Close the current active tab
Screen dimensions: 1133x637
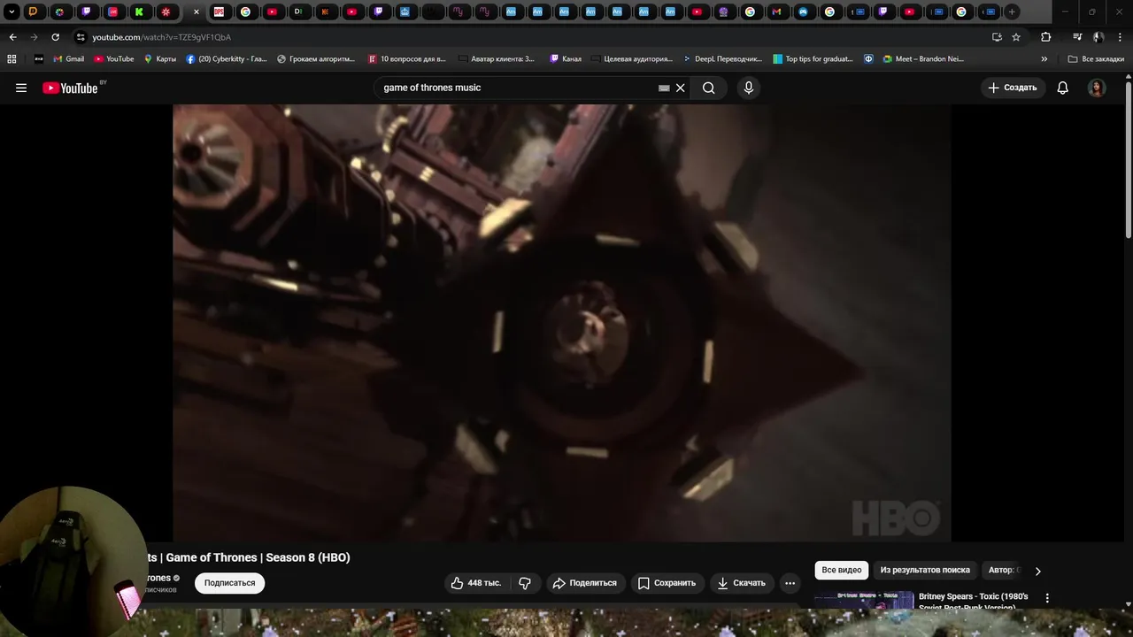click(197, 12)
